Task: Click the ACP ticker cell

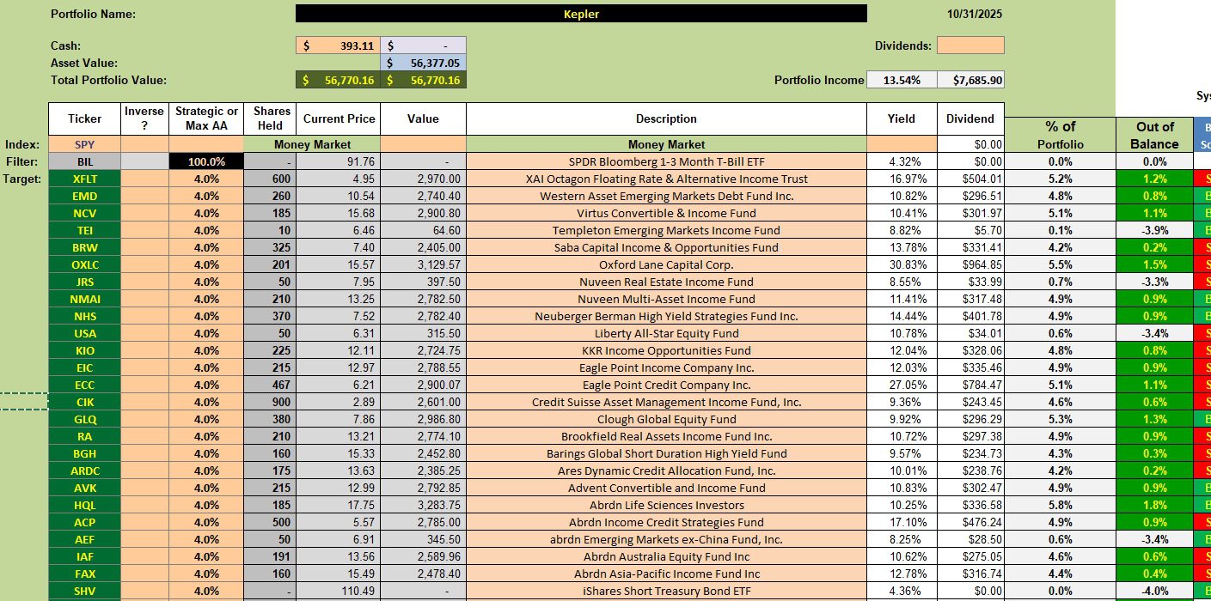Action: pyautogui.click(x=84, y=522)
